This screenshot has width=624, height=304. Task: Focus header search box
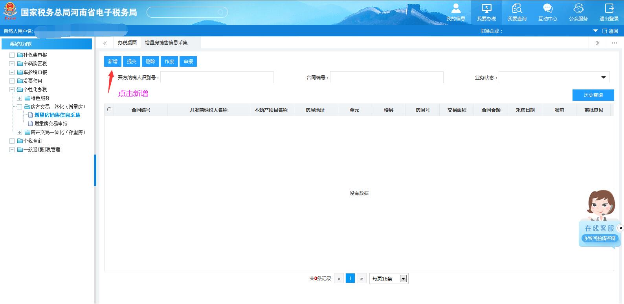click(x=187, y=13)
